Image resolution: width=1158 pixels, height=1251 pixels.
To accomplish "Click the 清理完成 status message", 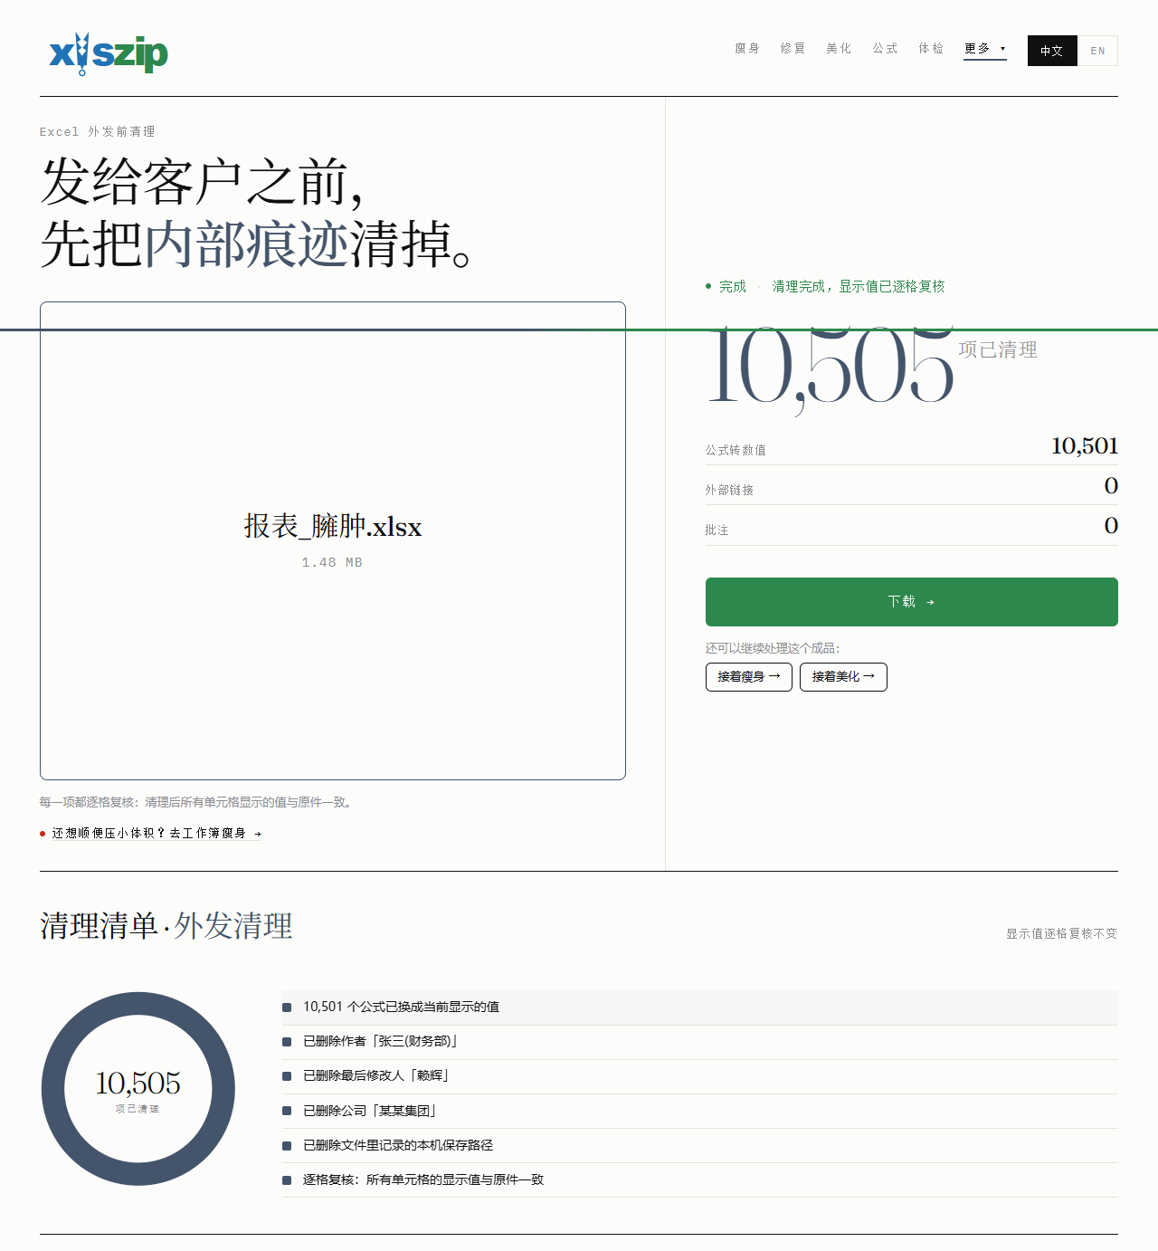I will click(859, 287).
